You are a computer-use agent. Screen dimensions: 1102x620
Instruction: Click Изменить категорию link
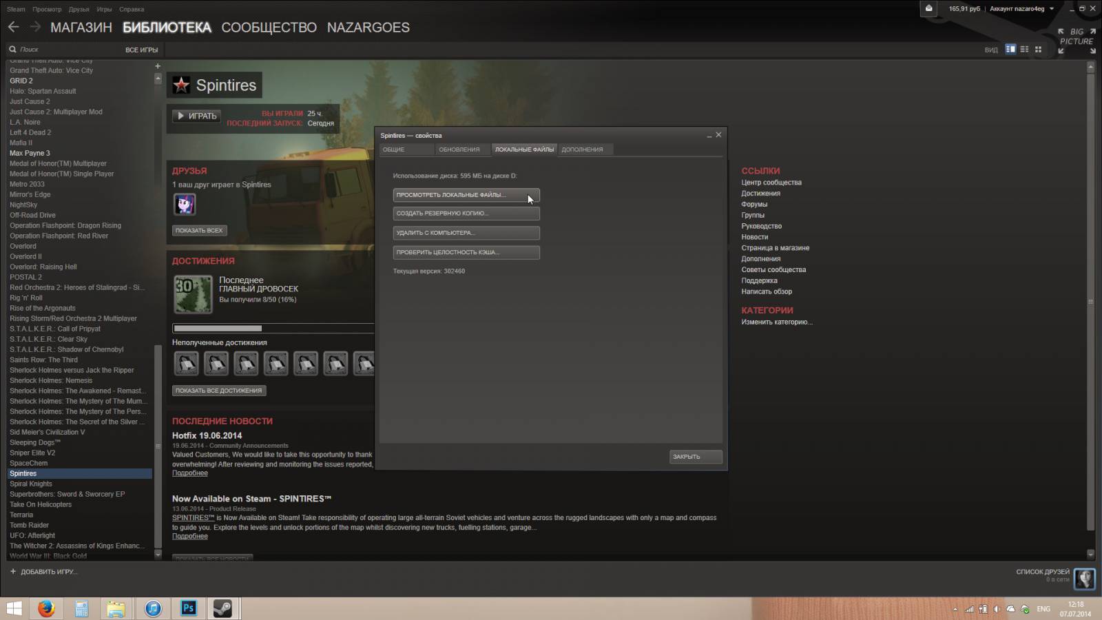[x=777, y=322]
